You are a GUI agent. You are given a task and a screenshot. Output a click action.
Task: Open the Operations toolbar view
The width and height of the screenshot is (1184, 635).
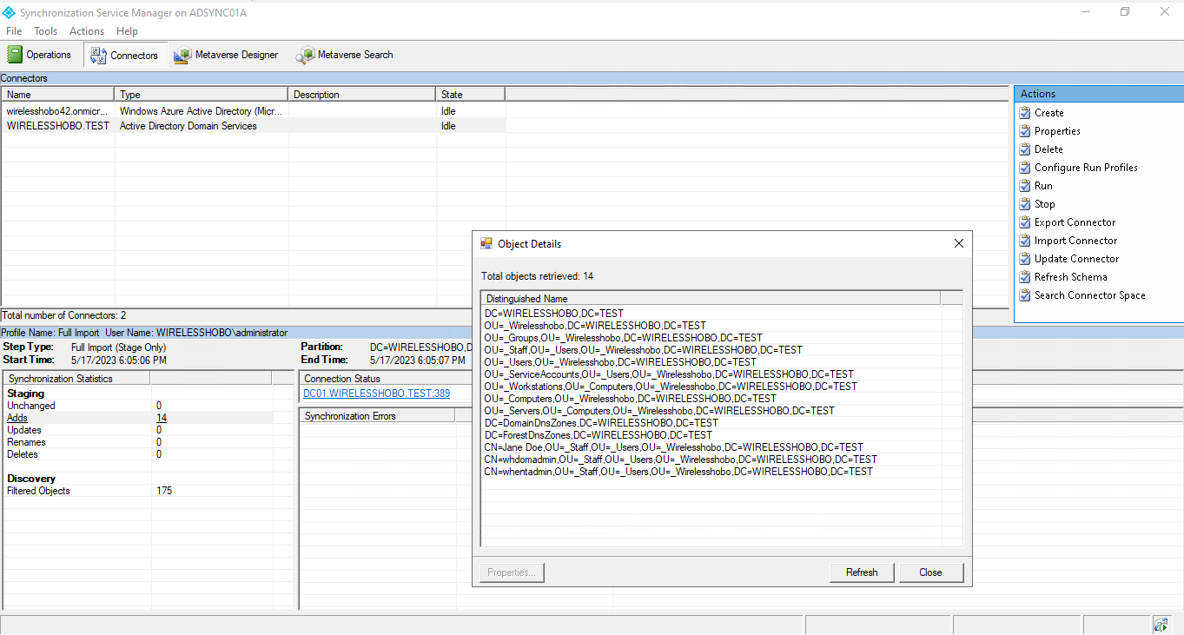[x=39, y=55]
